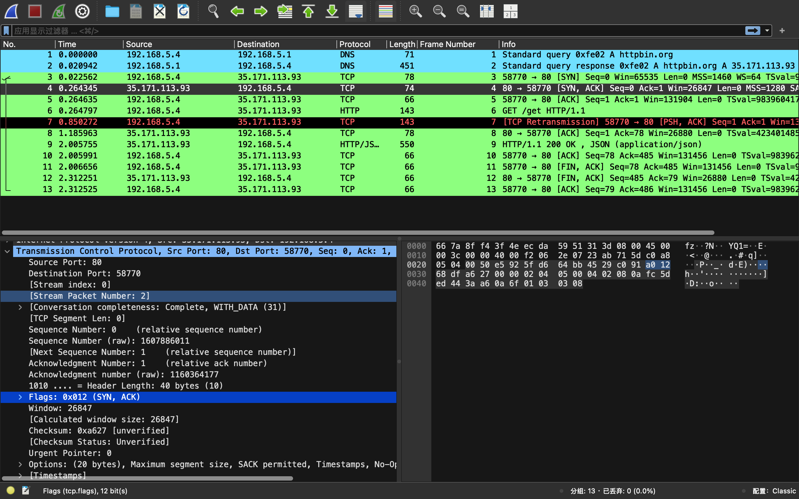Apply the display filter arrow
This screenshot has width=799, height=499.
pyautogui.click(x=752, y=31)
